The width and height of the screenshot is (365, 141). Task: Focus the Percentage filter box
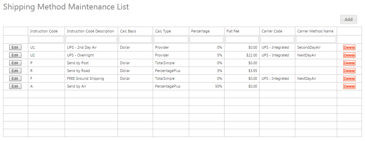207,39
